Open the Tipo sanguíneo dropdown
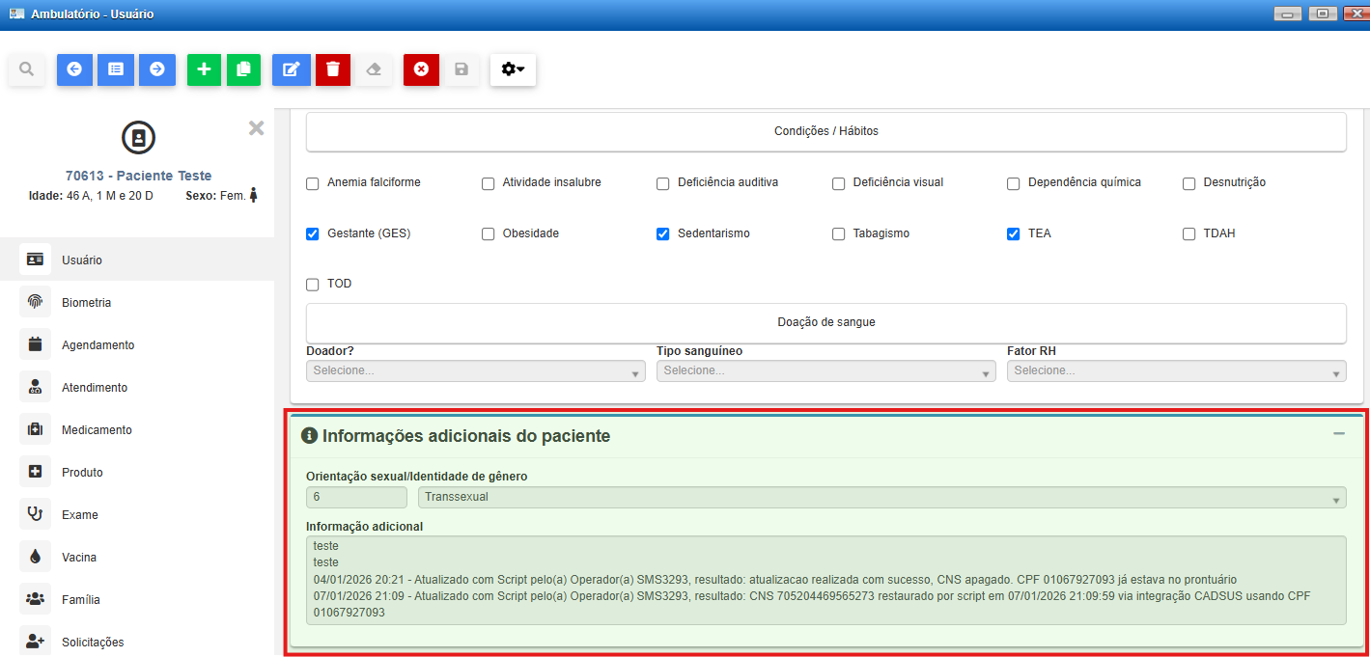This screenshot has width=1370, height=657. (x=826, y=371)
